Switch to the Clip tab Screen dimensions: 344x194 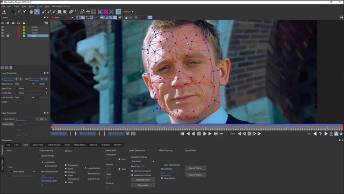(x=9, y=145)
